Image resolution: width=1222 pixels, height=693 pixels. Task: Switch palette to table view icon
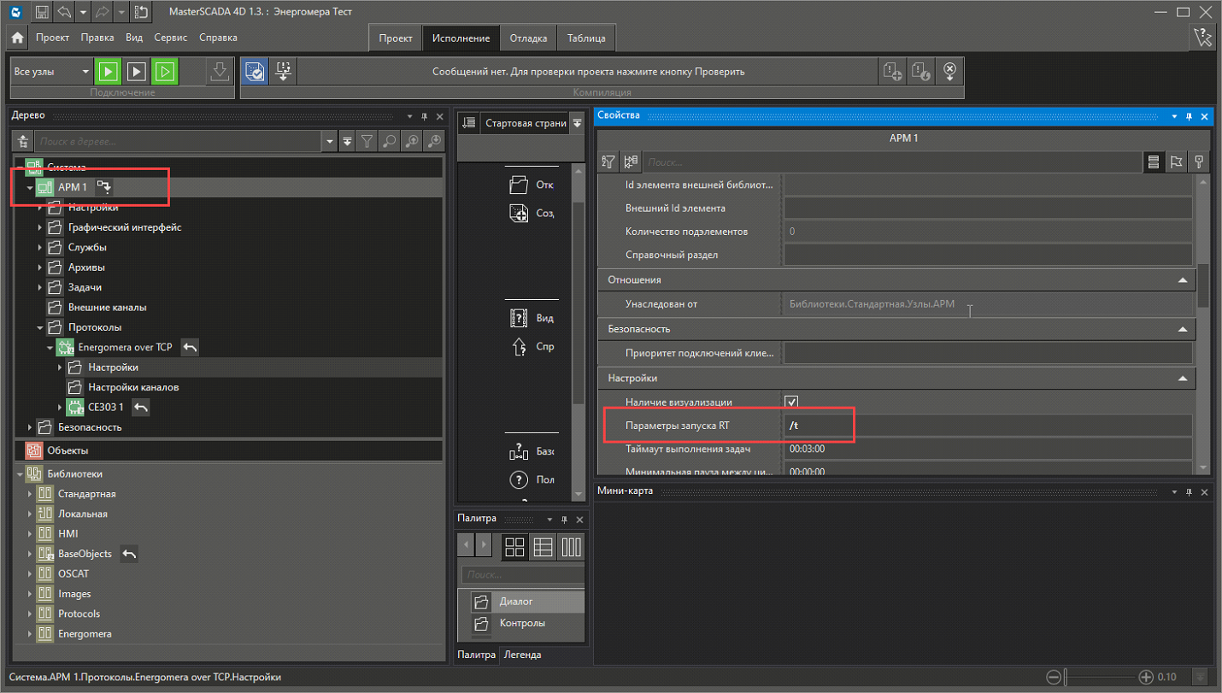tap(543, 547)
